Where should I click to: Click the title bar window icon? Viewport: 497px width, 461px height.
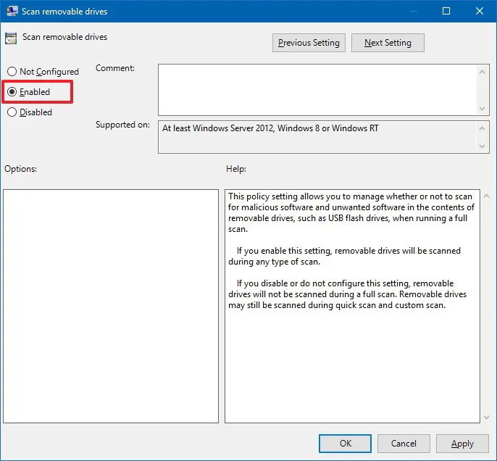click(x=12, y=11)
